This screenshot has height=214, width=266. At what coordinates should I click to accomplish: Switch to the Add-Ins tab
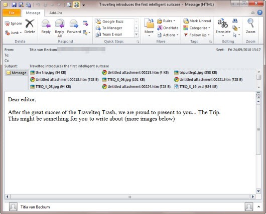pyautogui.click(x=56, y=13)
